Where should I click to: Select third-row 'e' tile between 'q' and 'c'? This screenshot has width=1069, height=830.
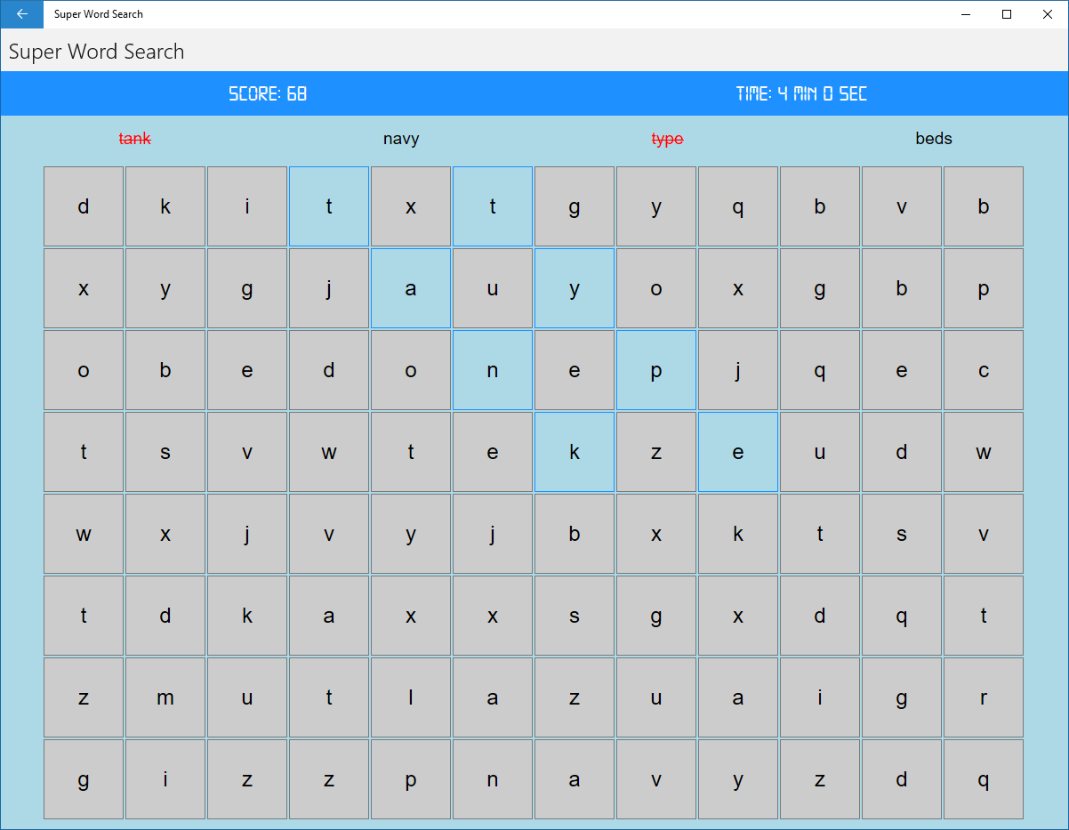point(902,370)
